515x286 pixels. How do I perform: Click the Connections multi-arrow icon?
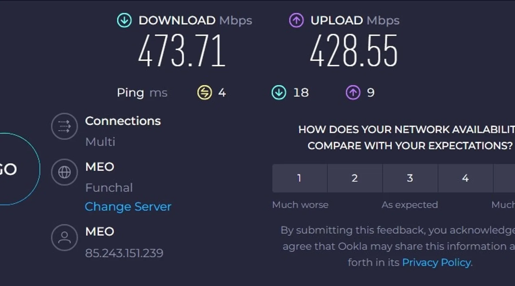coord(64,126)
